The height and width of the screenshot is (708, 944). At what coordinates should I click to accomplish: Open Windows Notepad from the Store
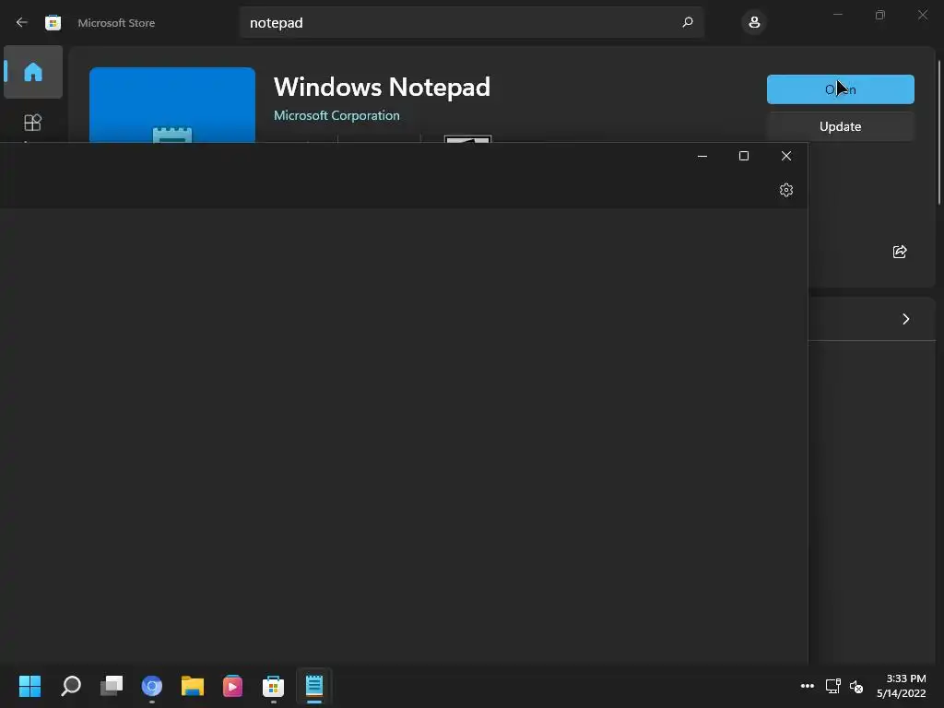click(x=841, y=89)
